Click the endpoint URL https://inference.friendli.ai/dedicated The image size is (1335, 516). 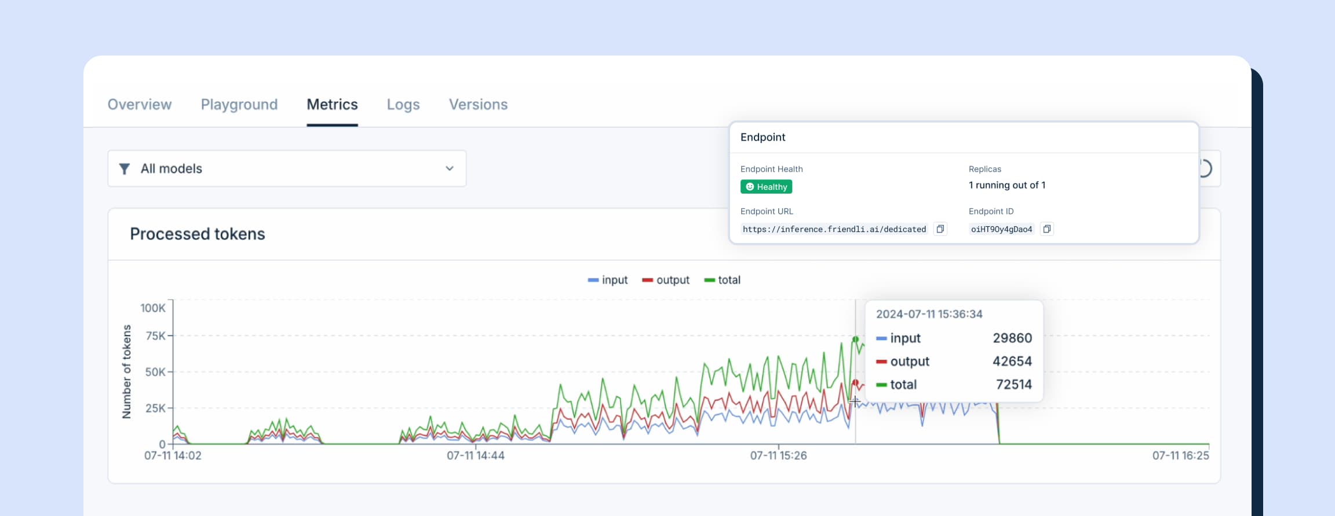pos(834,229)
